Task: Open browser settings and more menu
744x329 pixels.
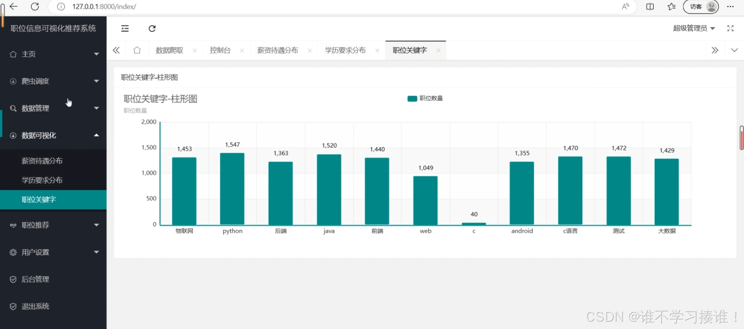Action: pos(730,7)
